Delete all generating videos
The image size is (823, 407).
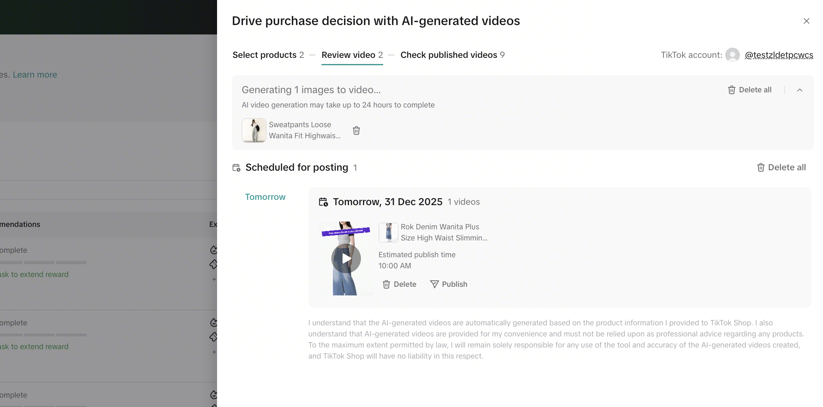tap(749, 90)
